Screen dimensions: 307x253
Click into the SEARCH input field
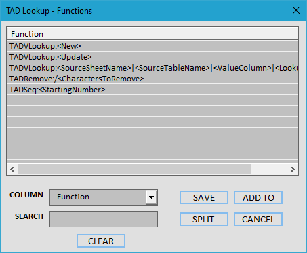click(104, 219)
